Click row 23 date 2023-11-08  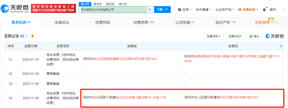(x=31, y=84)
